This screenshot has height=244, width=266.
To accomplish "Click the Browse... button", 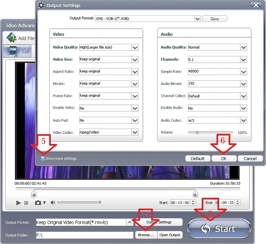I will pos(146,235).
